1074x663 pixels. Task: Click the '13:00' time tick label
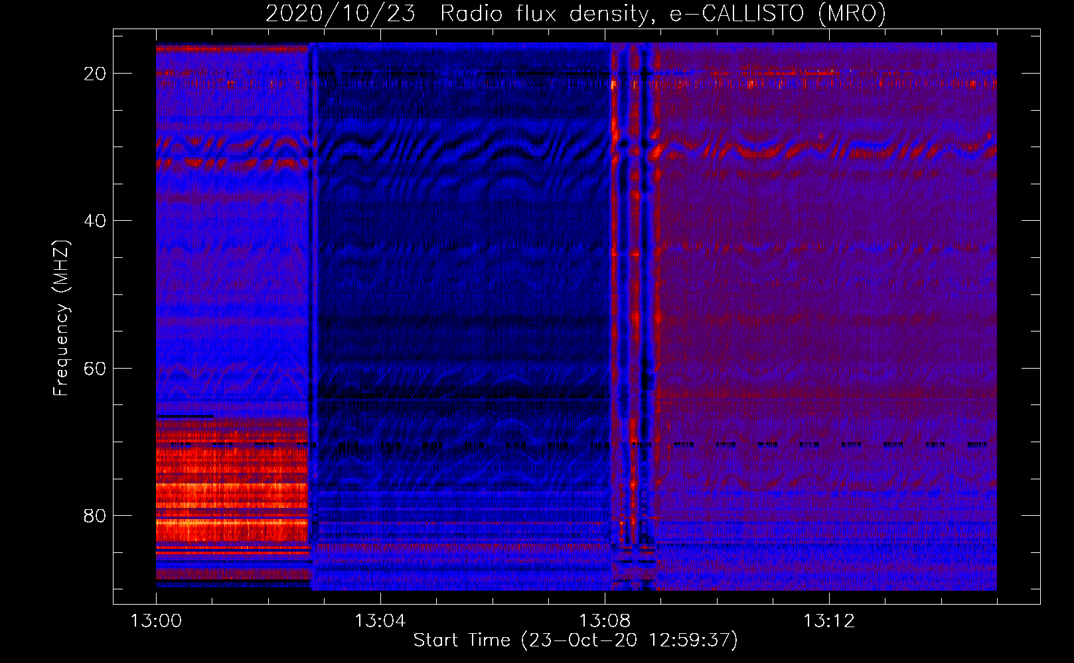(156, 621)
